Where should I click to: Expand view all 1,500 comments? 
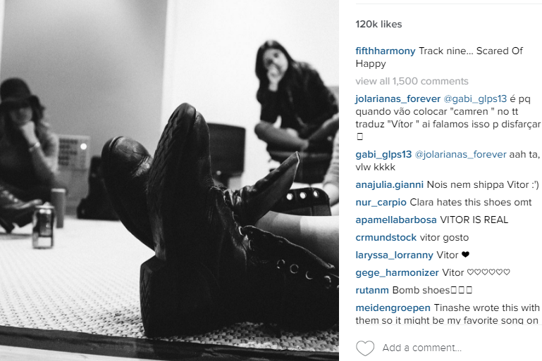(412, 81)
